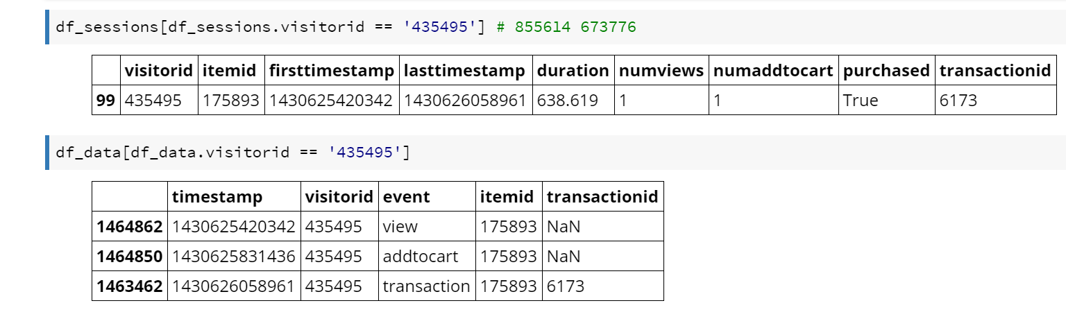Select the numviews column header

(x=661, y=71)
